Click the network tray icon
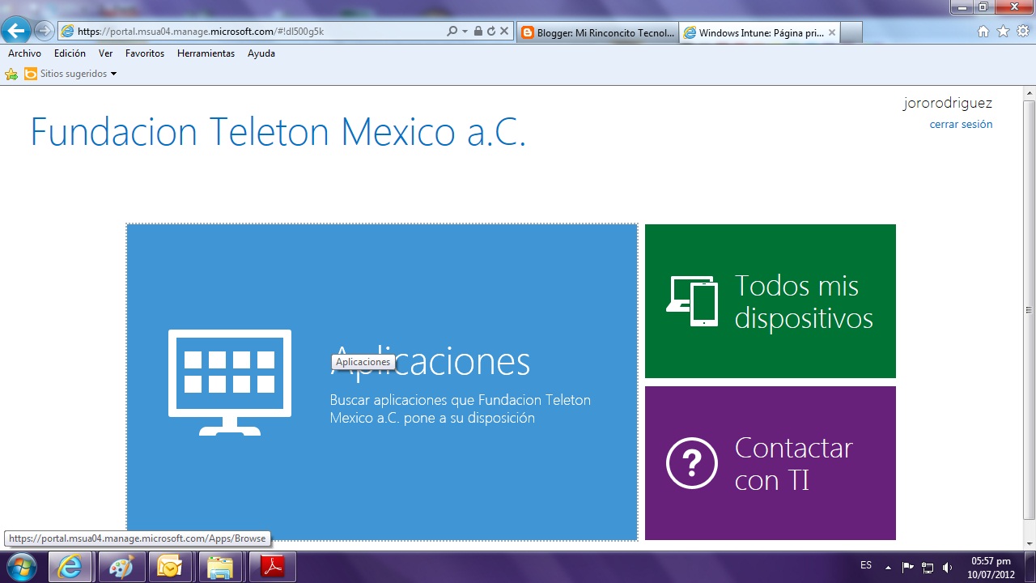The width and height of the screenshot is (1036, 583). [928, 567]
